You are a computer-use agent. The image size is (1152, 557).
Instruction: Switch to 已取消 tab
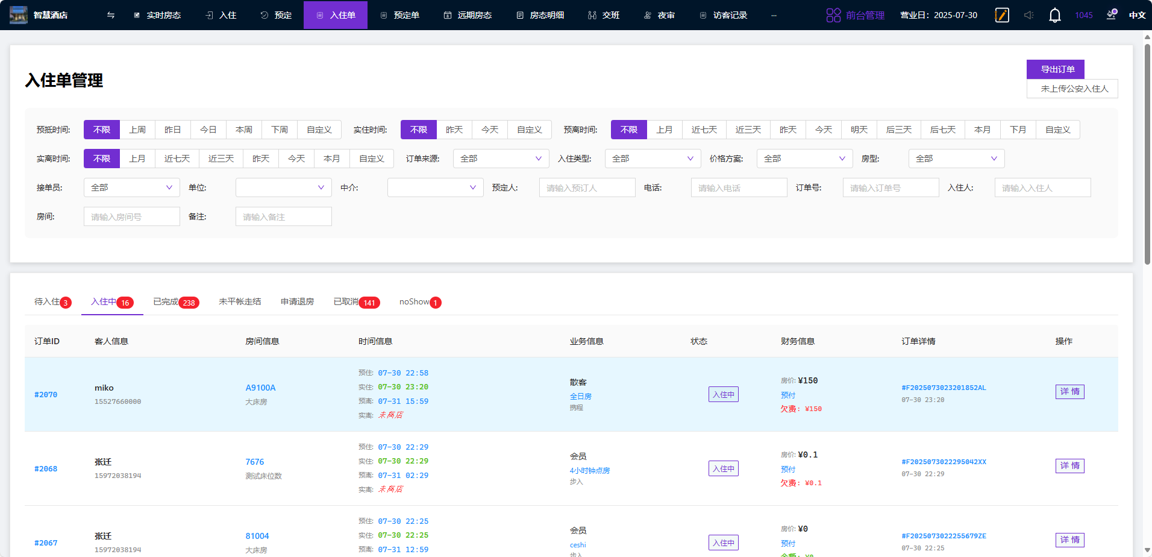coord(357,302)
